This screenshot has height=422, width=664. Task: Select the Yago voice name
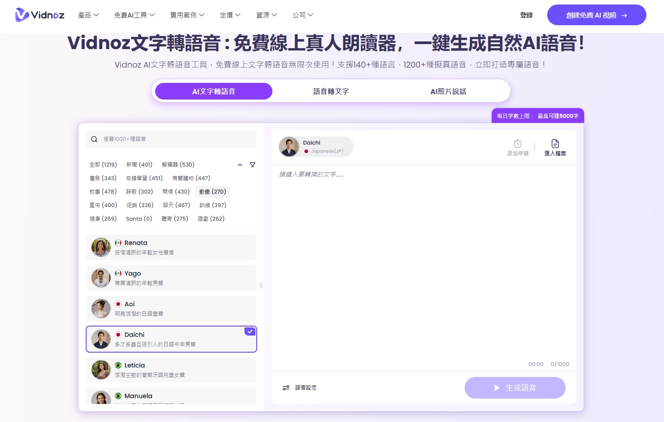[133, 273]
